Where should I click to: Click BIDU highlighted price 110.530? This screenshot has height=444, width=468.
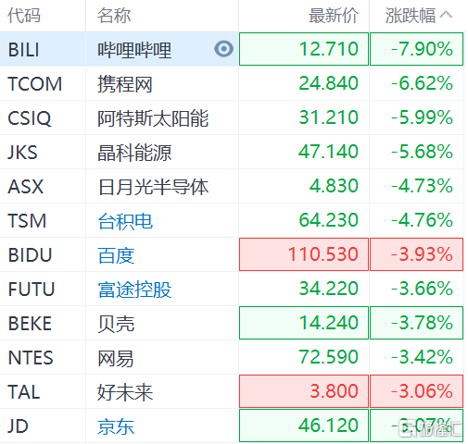304,254
